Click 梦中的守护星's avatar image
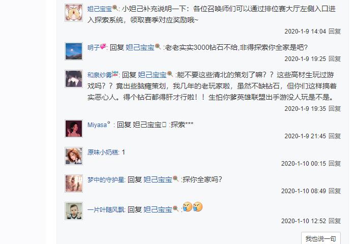The image size is (356, 244). click(x=74, y=184)
